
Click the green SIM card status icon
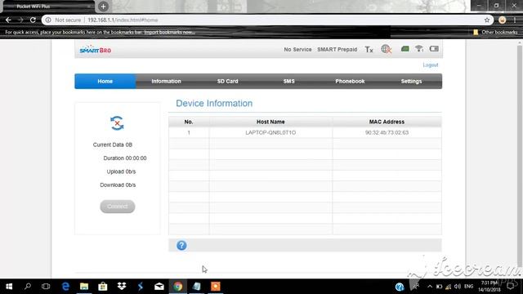click(x=405, y=49)
